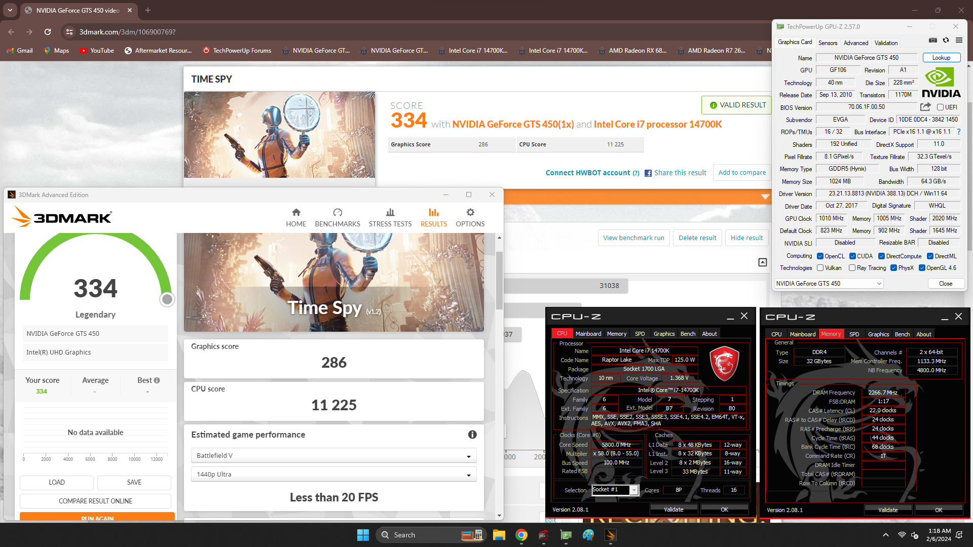Go back with browser back arrow

(x=11, y=32)
